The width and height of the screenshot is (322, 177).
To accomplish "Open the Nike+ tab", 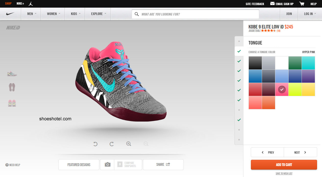I will coord(20,4).
